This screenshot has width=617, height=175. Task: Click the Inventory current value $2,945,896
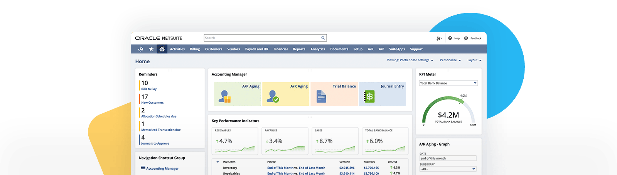tap(347, 168)
